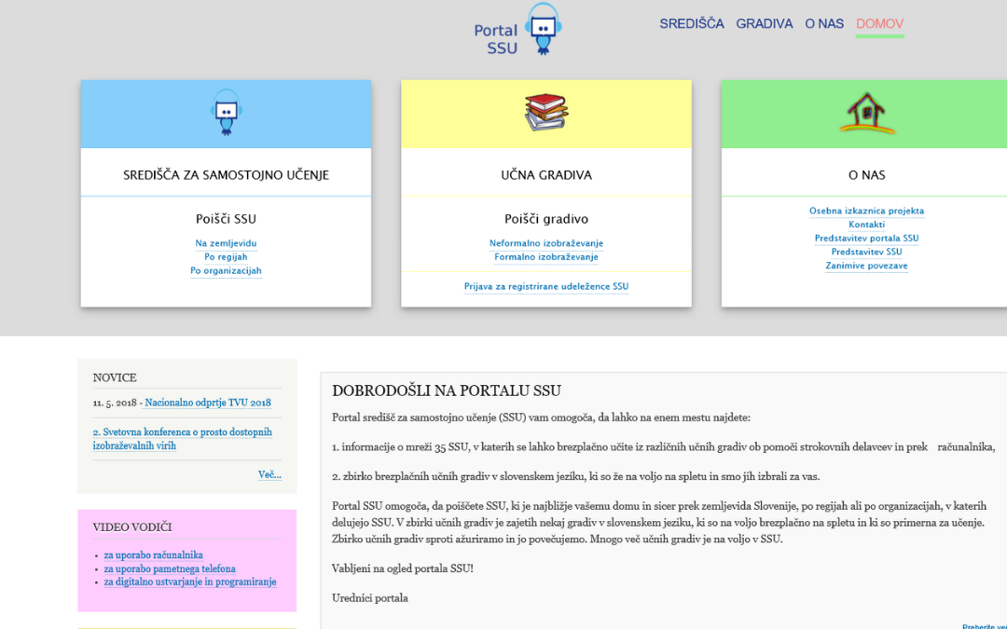Click the blue owl icon in card
The width and height of the screenshot is (1007, 629).
pos(226,113)
